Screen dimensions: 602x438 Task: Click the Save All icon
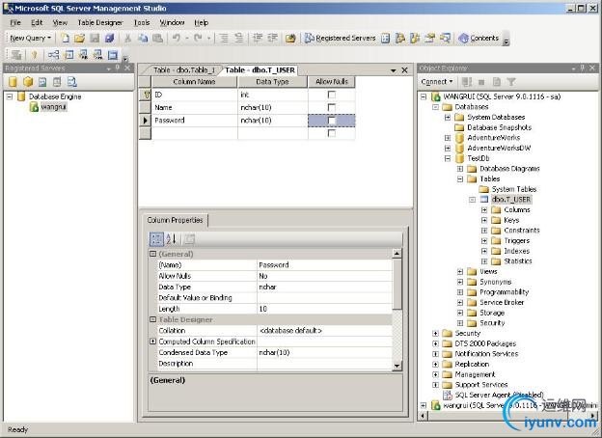109,38
